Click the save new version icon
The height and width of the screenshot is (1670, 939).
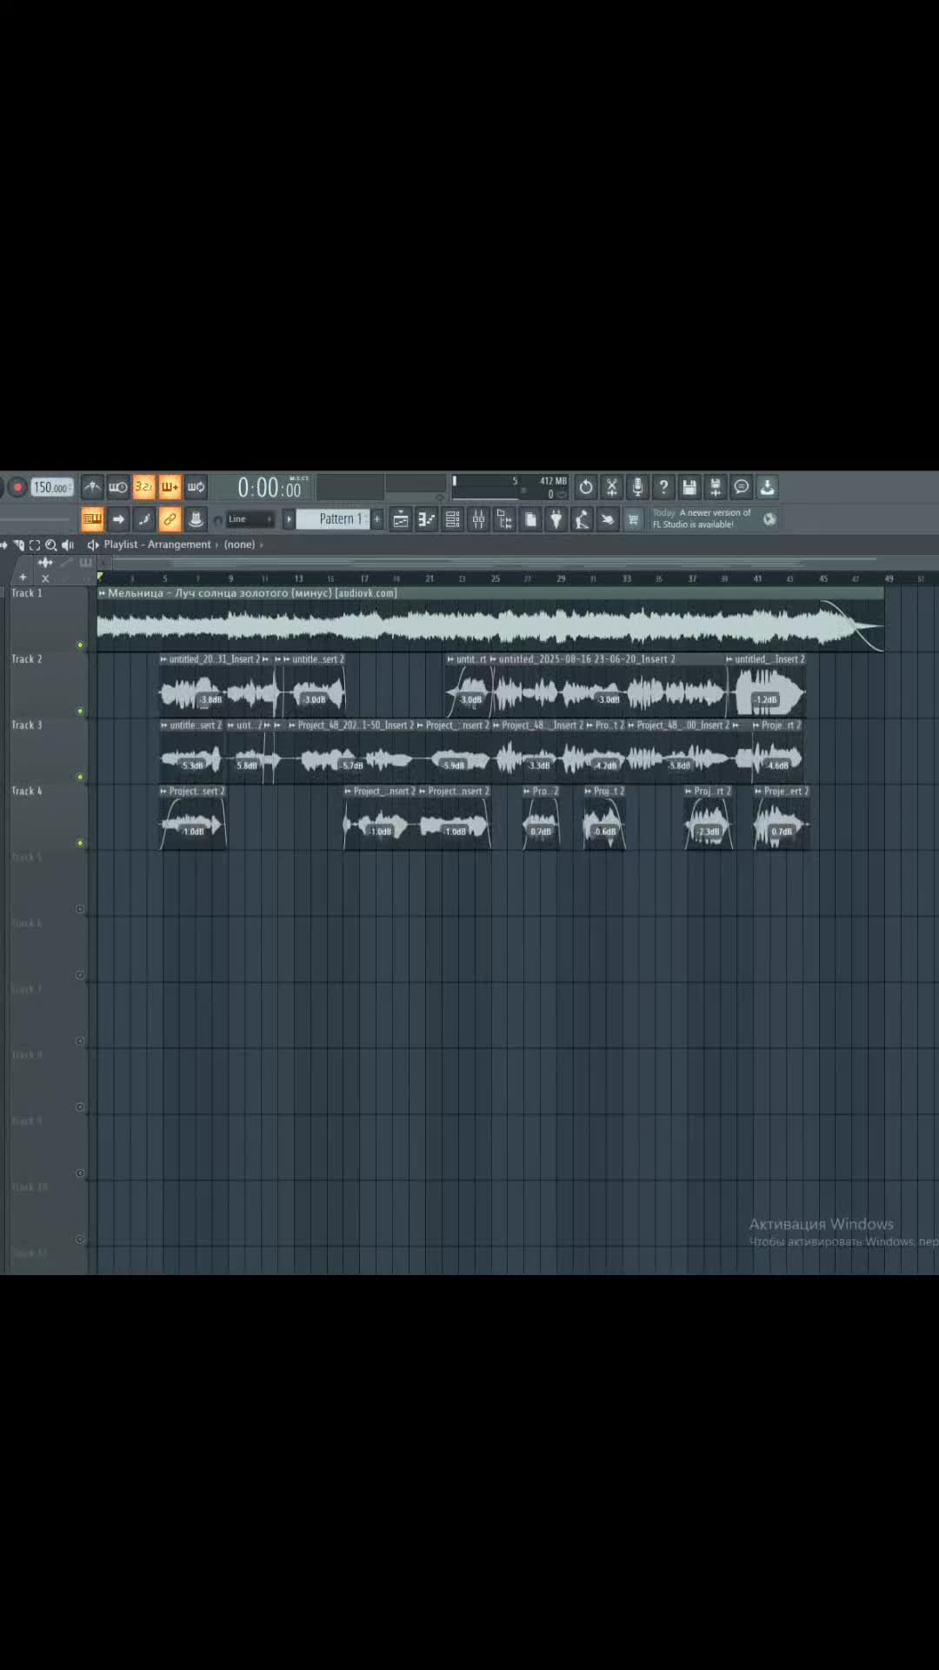click(716, 487)
